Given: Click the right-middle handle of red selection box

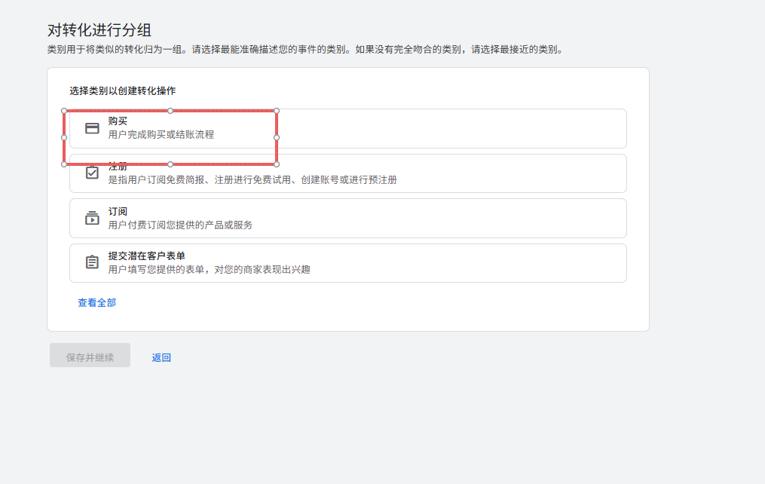Looking at the screenshot, I should (277, 137).
